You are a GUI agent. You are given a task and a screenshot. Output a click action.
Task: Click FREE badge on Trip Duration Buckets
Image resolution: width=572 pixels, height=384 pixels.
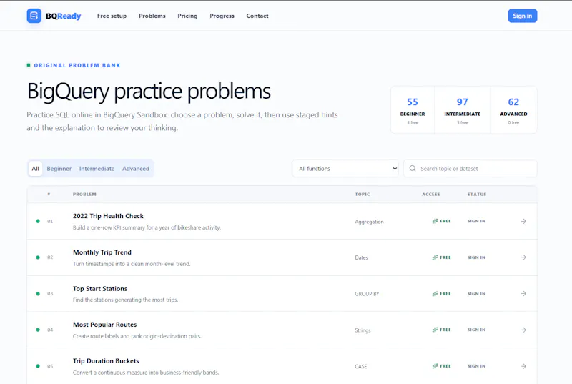coord(441,366)
